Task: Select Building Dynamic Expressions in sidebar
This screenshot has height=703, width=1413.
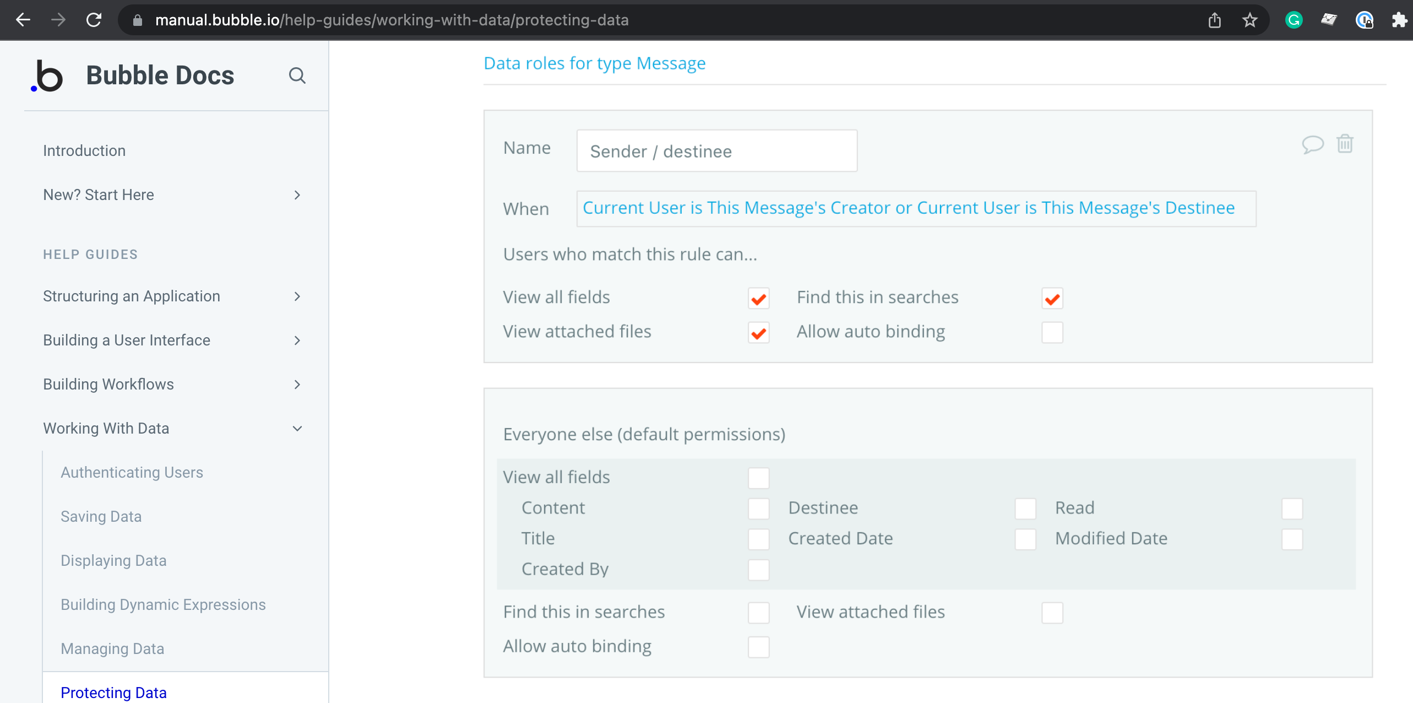Action: coord(163,605)
